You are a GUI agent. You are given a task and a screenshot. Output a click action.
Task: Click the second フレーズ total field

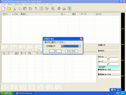(114, 64)
